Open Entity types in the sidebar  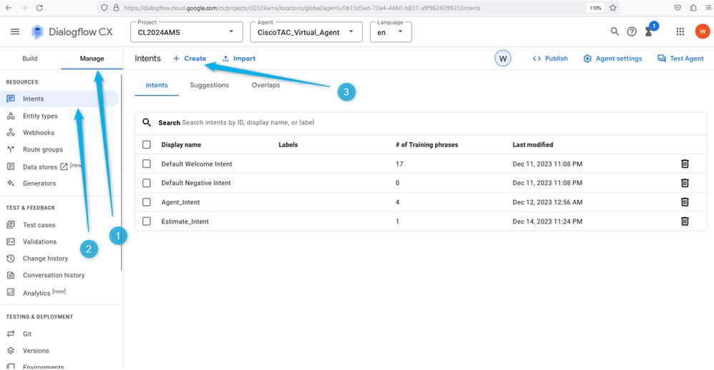point(40,116)
